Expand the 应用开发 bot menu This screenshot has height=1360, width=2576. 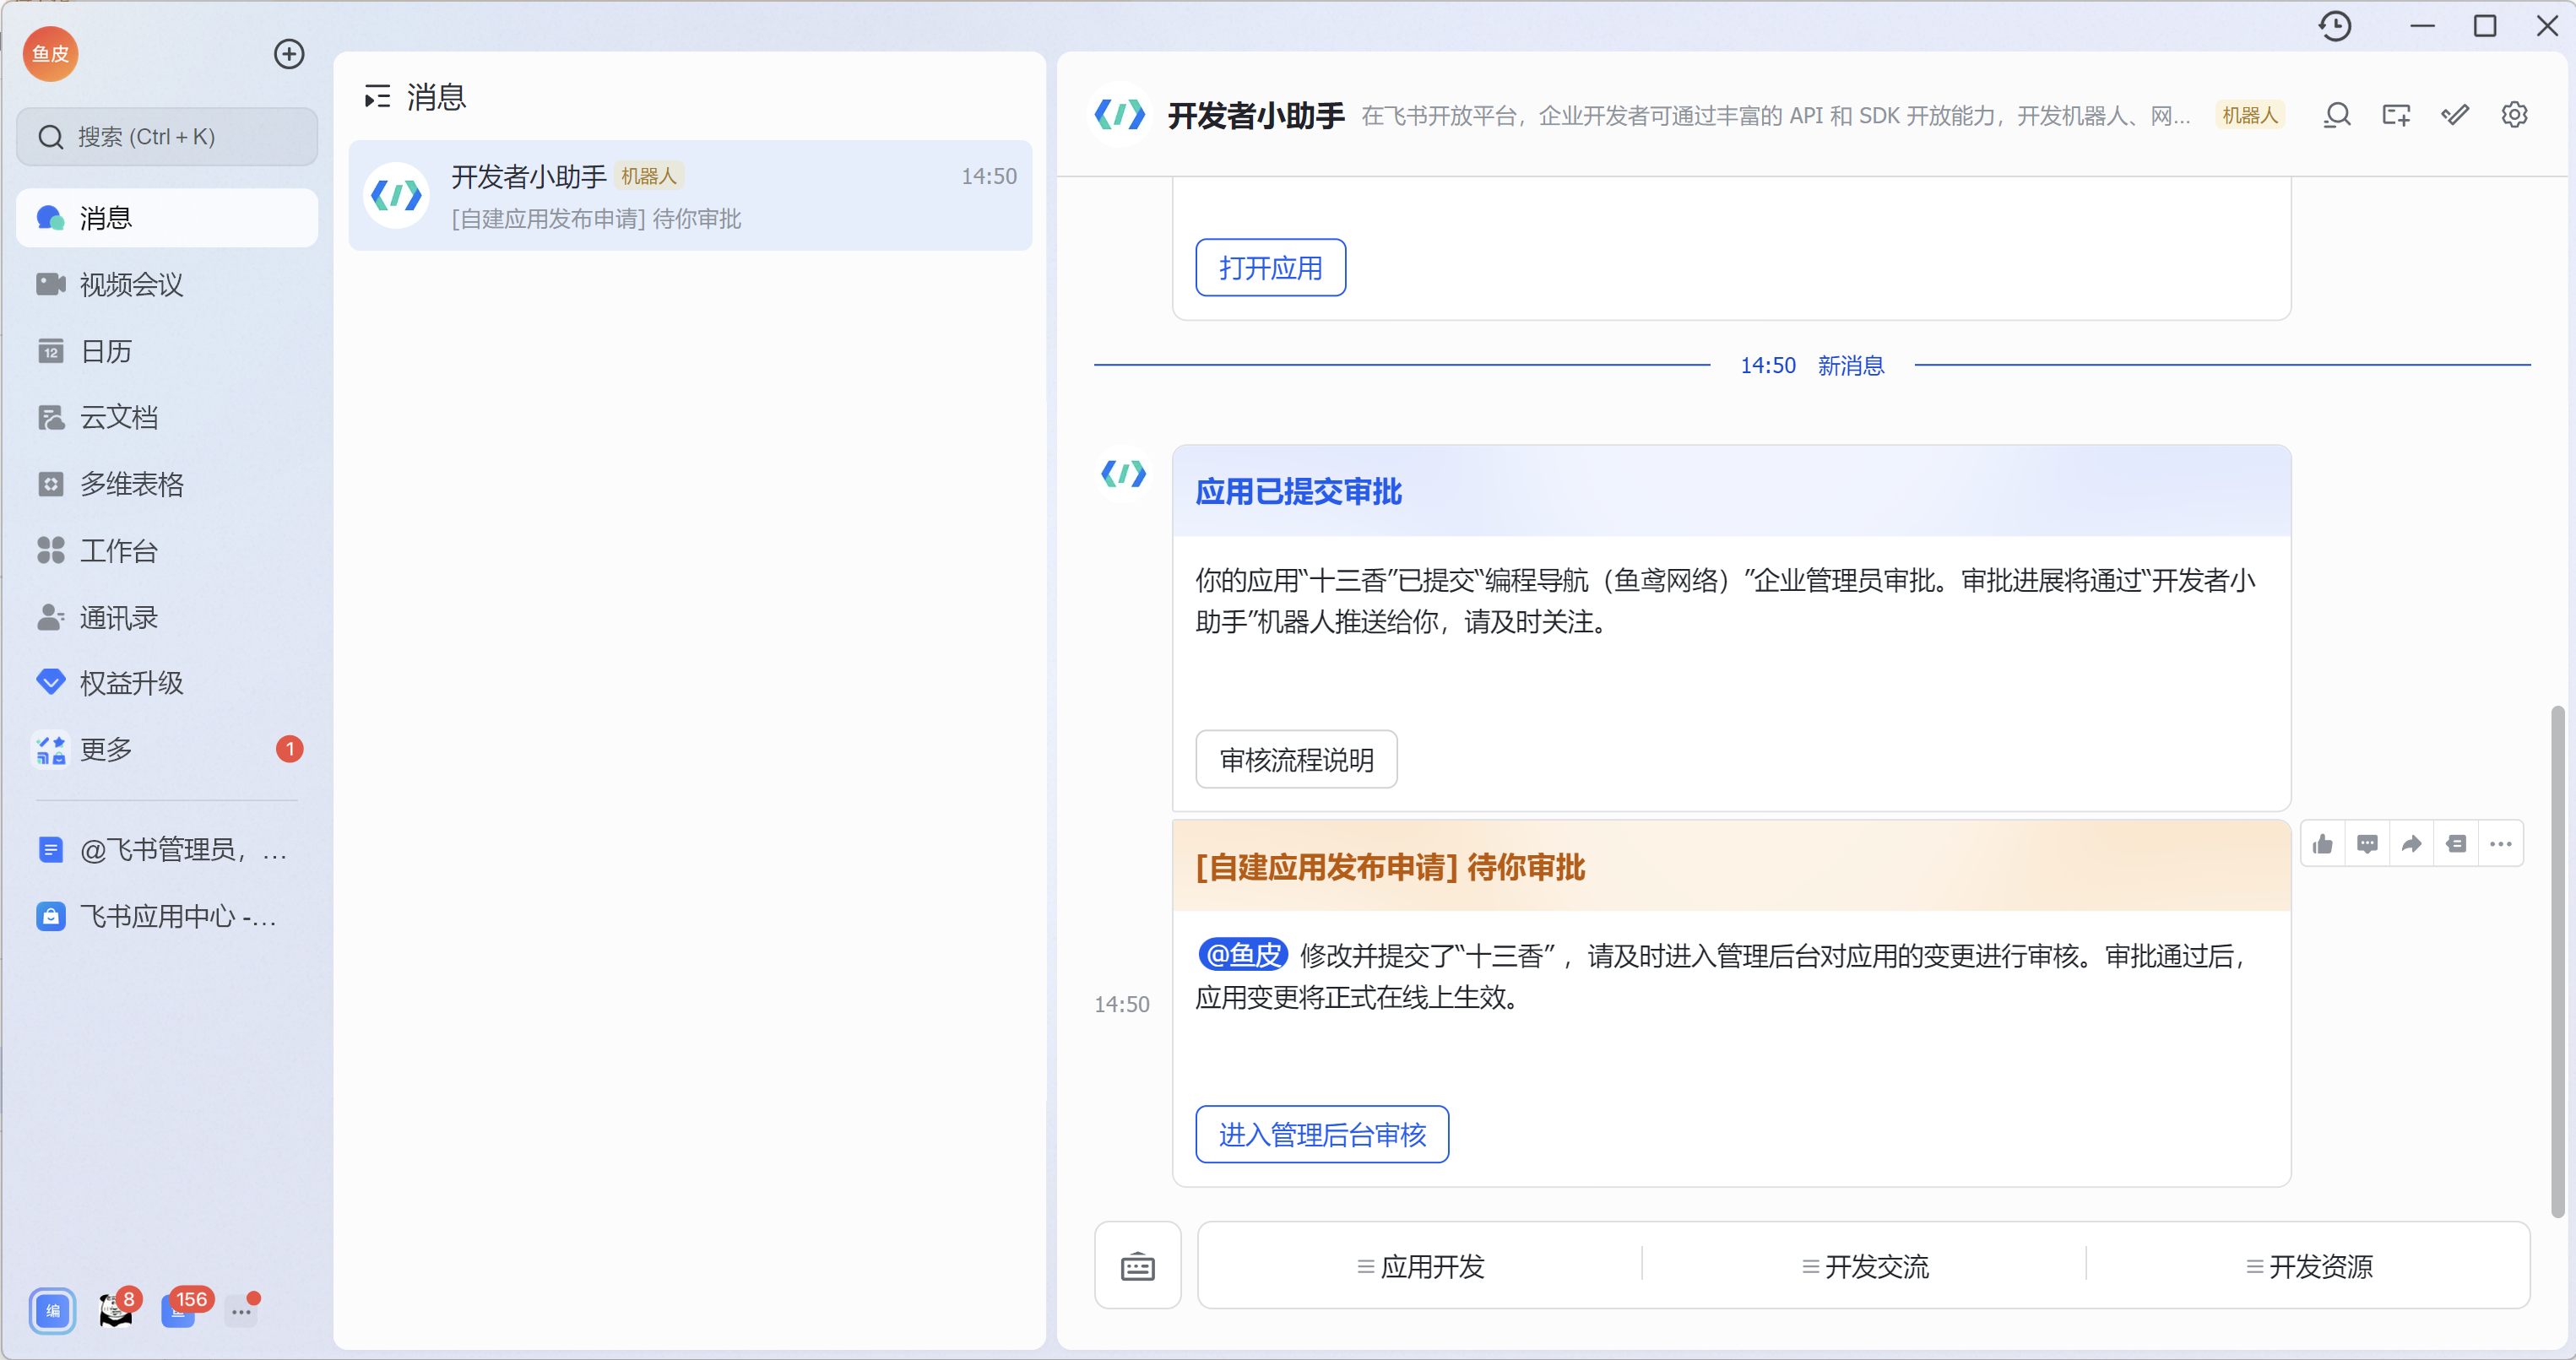tap(1420, 1266)
